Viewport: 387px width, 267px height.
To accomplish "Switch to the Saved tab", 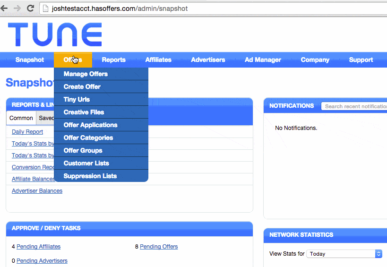I will 45,118.
